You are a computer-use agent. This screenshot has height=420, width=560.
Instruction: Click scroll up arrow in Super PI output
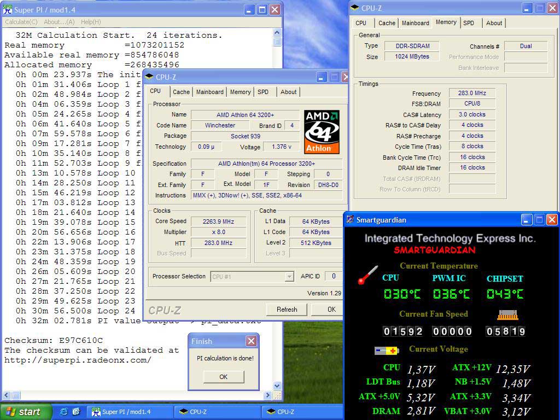click(x=277, y=33)
